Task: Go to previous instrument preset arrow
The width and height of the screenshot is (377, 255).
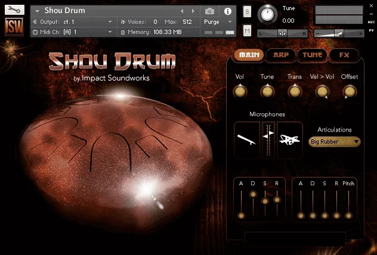Action: [x=182, y=11]
